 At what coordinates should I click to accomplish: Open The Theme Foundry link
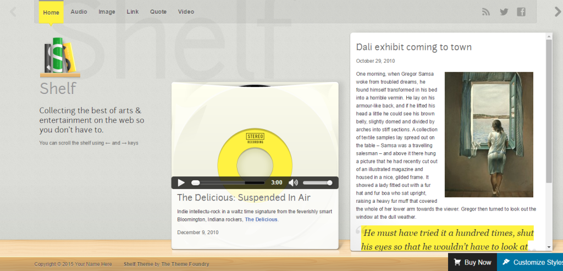185,264
